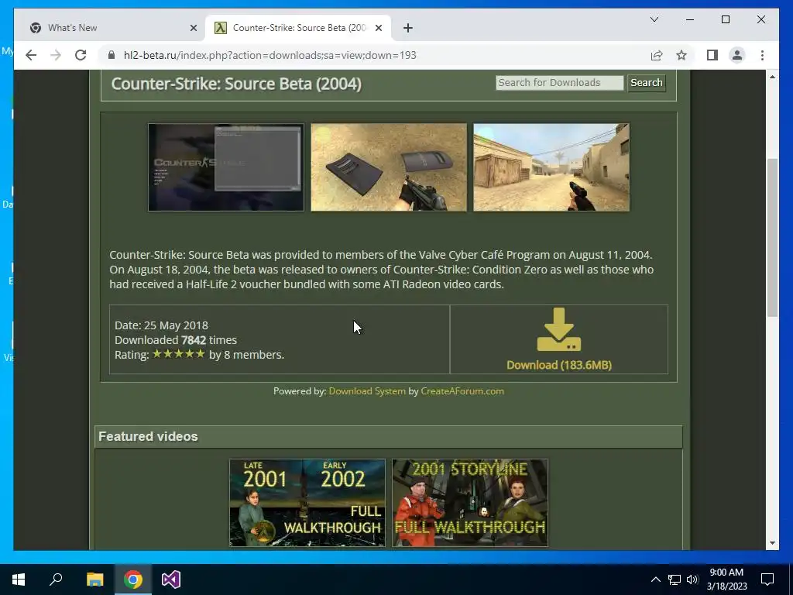This screenshot has width=793, height=595.
Task: Click the yellow download arrow icon
Action: point(559,330)
